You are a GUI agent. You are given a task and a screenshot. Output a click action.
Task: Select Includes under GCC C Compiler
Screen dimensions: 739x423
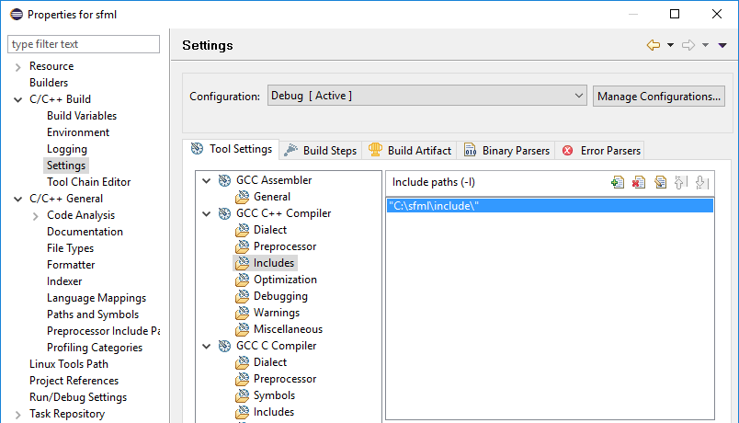pos(273,412)
